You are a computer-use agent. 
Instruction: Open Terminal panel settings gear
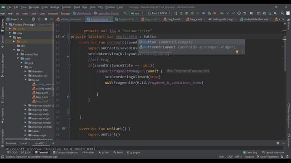[278, 143]
